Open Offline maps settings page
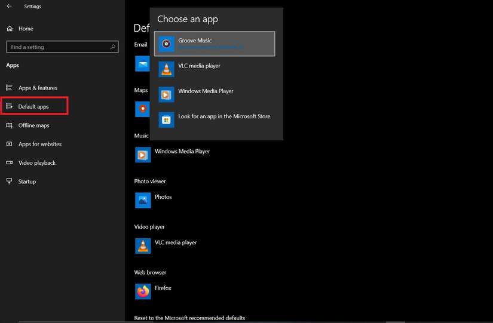This screenshot has height=323, width=493. [x=33, y=125]
